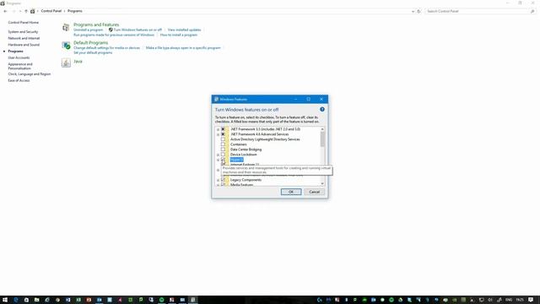Select the Containers feature label
The height and width of the screenshot is (304, 540).
[x=238, y=144]
